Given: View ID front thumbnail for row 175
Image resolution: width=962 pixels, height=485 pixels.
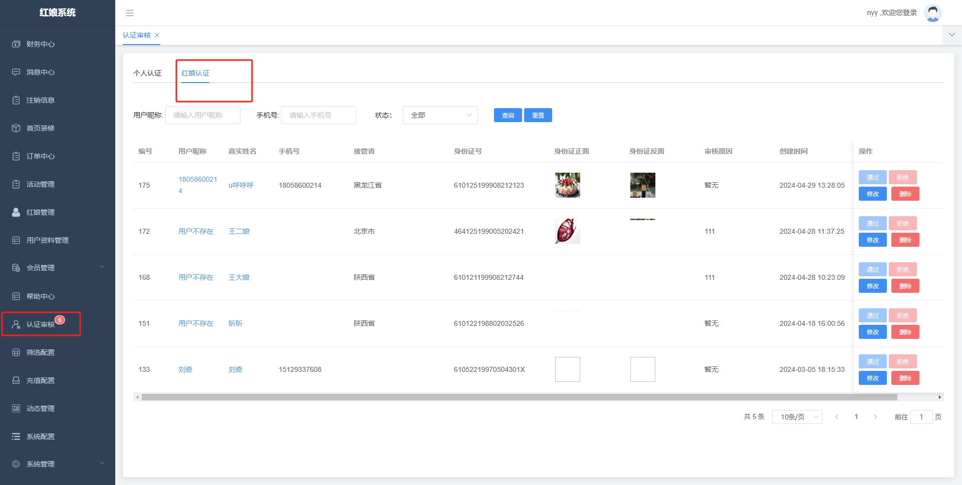Looking at the screenshot, I should pyautogui.click(x=567, y=185).
